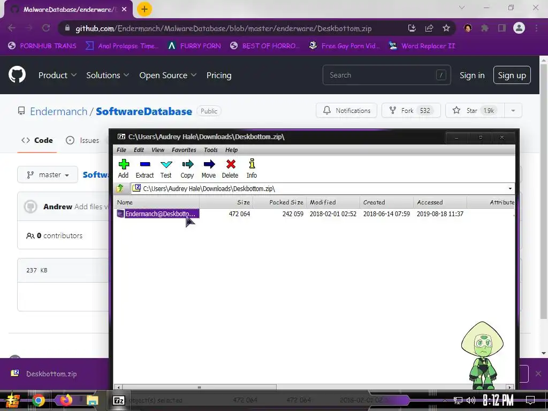Switch to the Issues tab
The image size is (548, 411).
click(82, 140)
